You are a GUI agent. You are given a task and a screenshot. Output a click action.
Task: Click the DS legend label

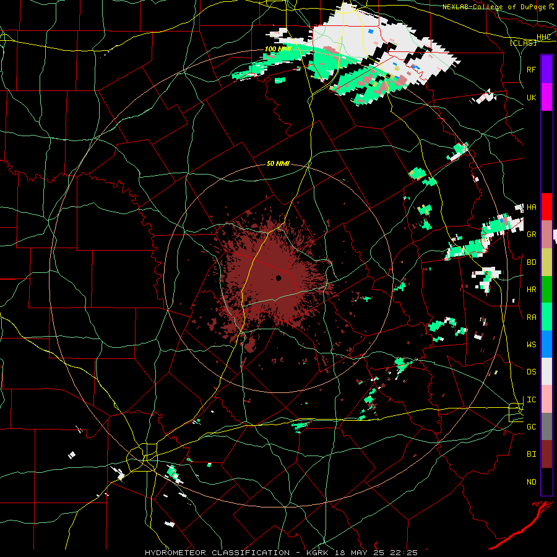tap(531, 372)
